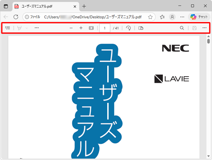Select the ユーザーズマニュアル.pdf tab

pyautogui.click(x=46, y=6)
